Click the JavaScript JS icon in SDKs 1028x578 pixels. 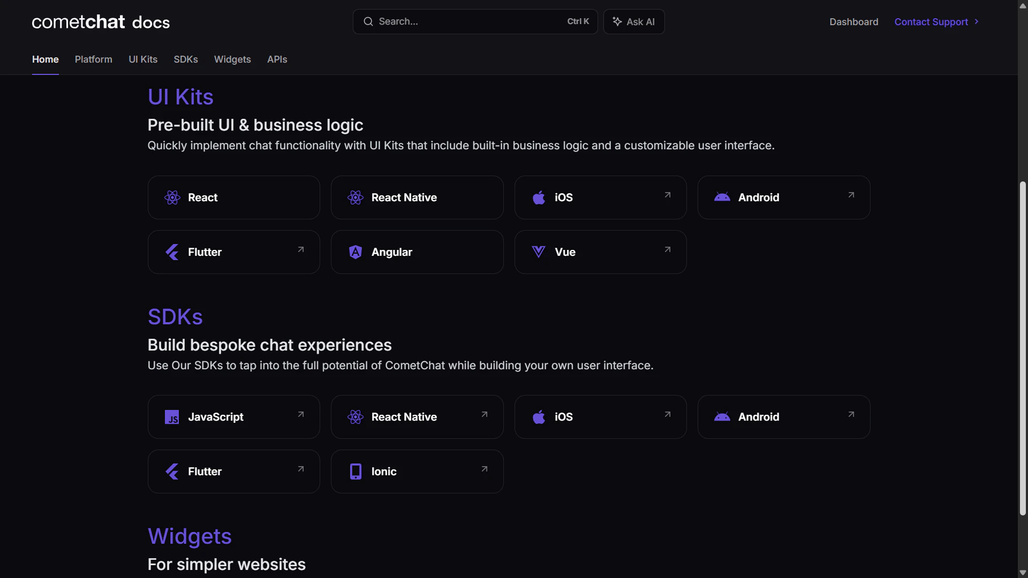[x=172, y=417]
